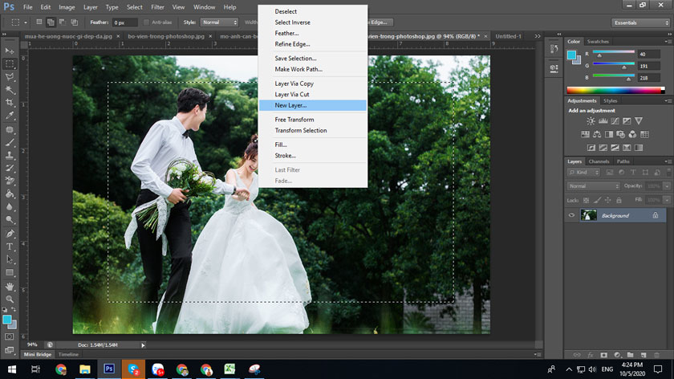
Task: Open the Filter menu
Action: point(157,7)
